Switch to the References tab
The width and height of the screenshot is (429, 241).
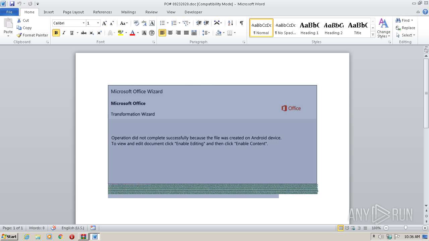tap(103, 12)
